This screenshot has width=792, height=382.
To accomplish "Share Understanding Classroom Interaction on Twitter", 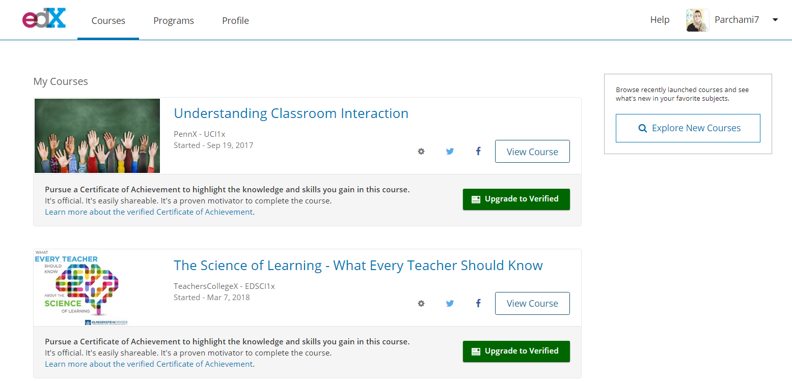I will pos(450,152).
